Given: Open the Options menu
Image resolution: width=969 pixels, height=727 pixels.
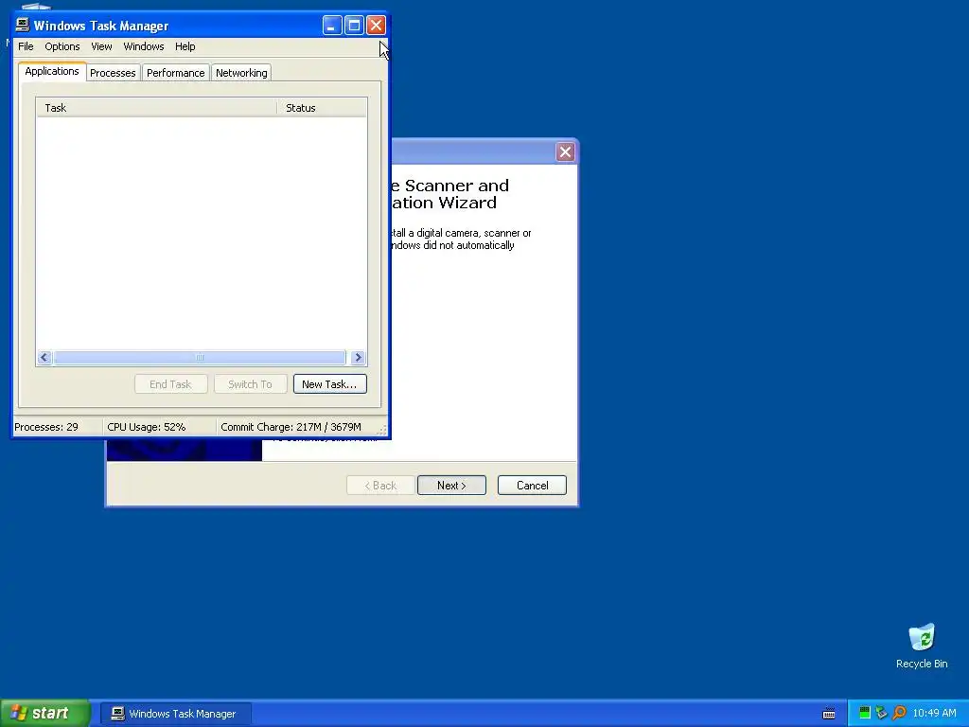Looking at the screenshot, I should [x=62, y=46].
